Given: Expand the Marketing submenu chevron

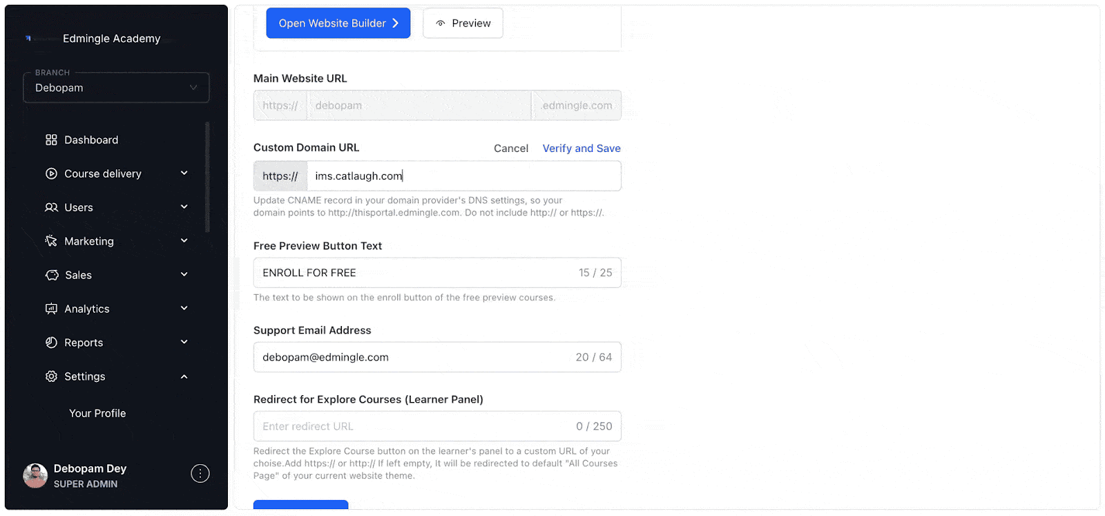Looking at the screenshot, I should (x=184, y=241).
